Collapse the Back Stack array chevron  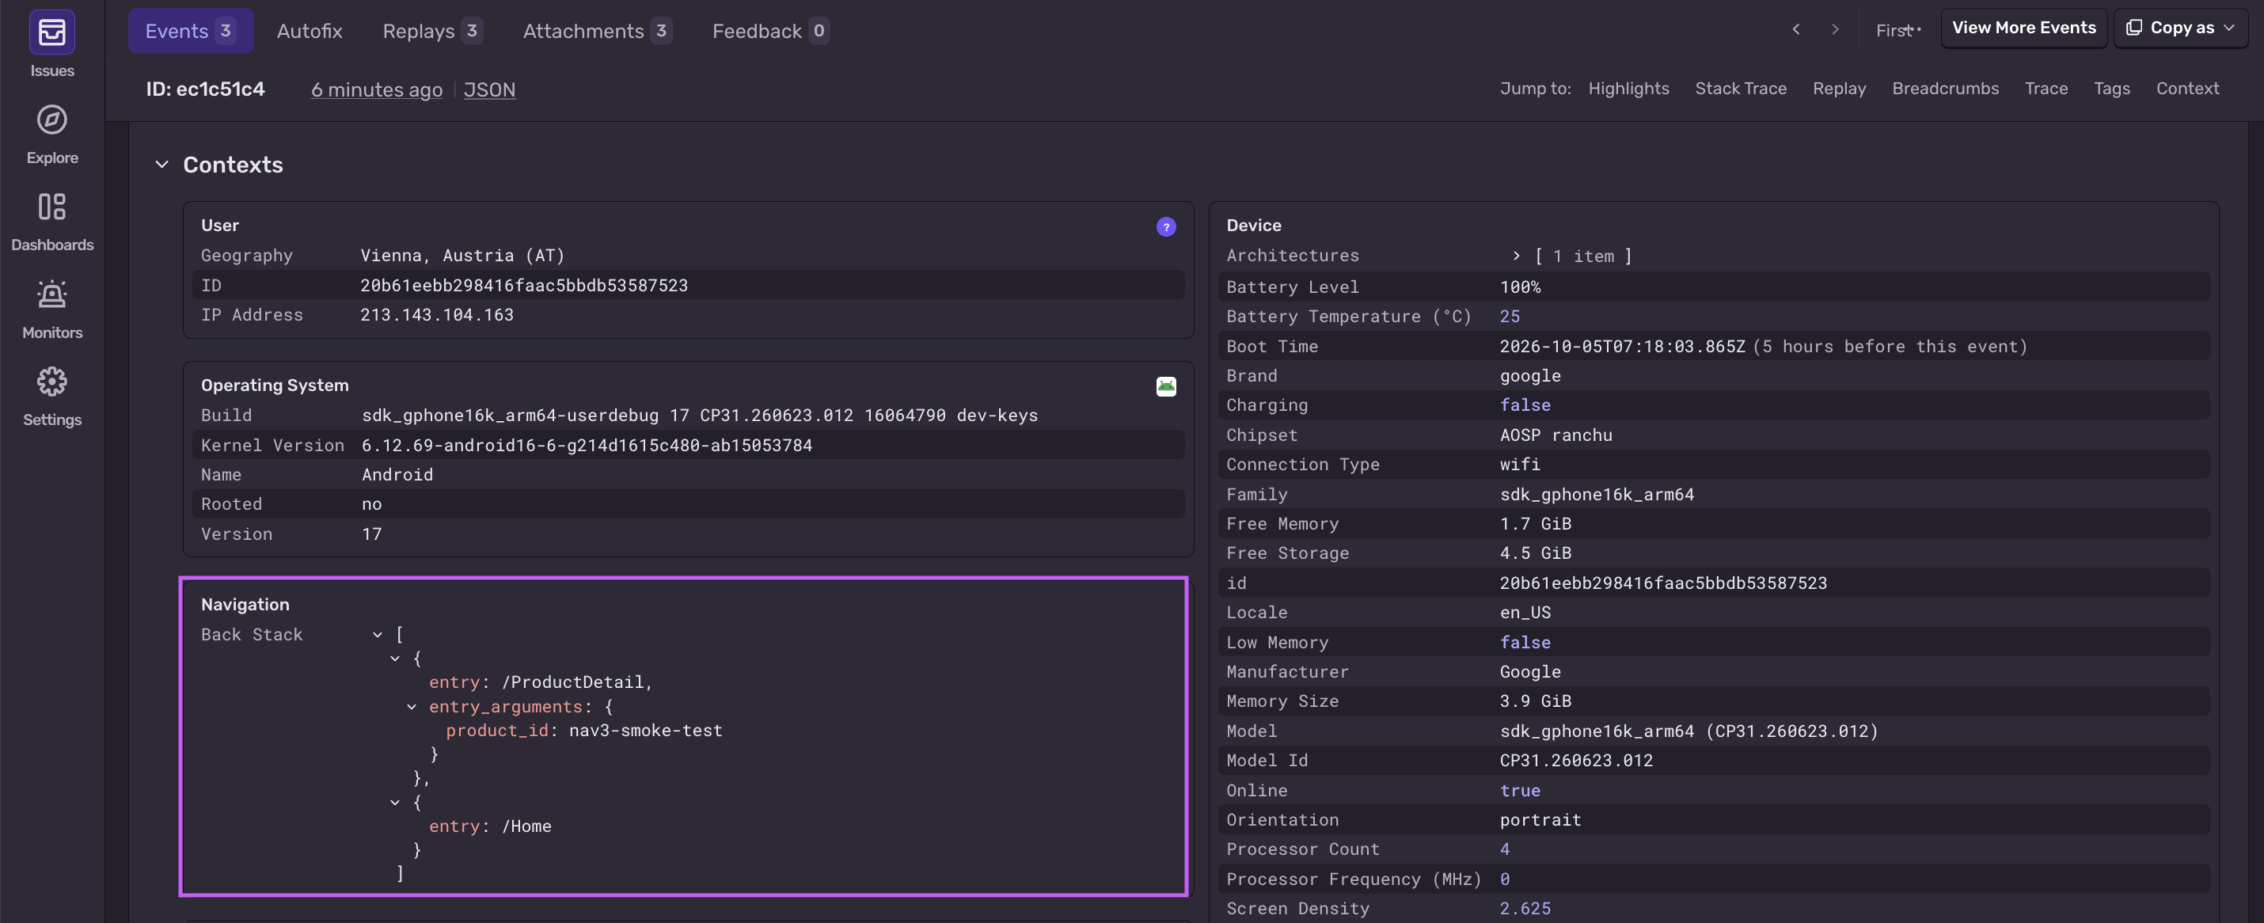[377, 635]
